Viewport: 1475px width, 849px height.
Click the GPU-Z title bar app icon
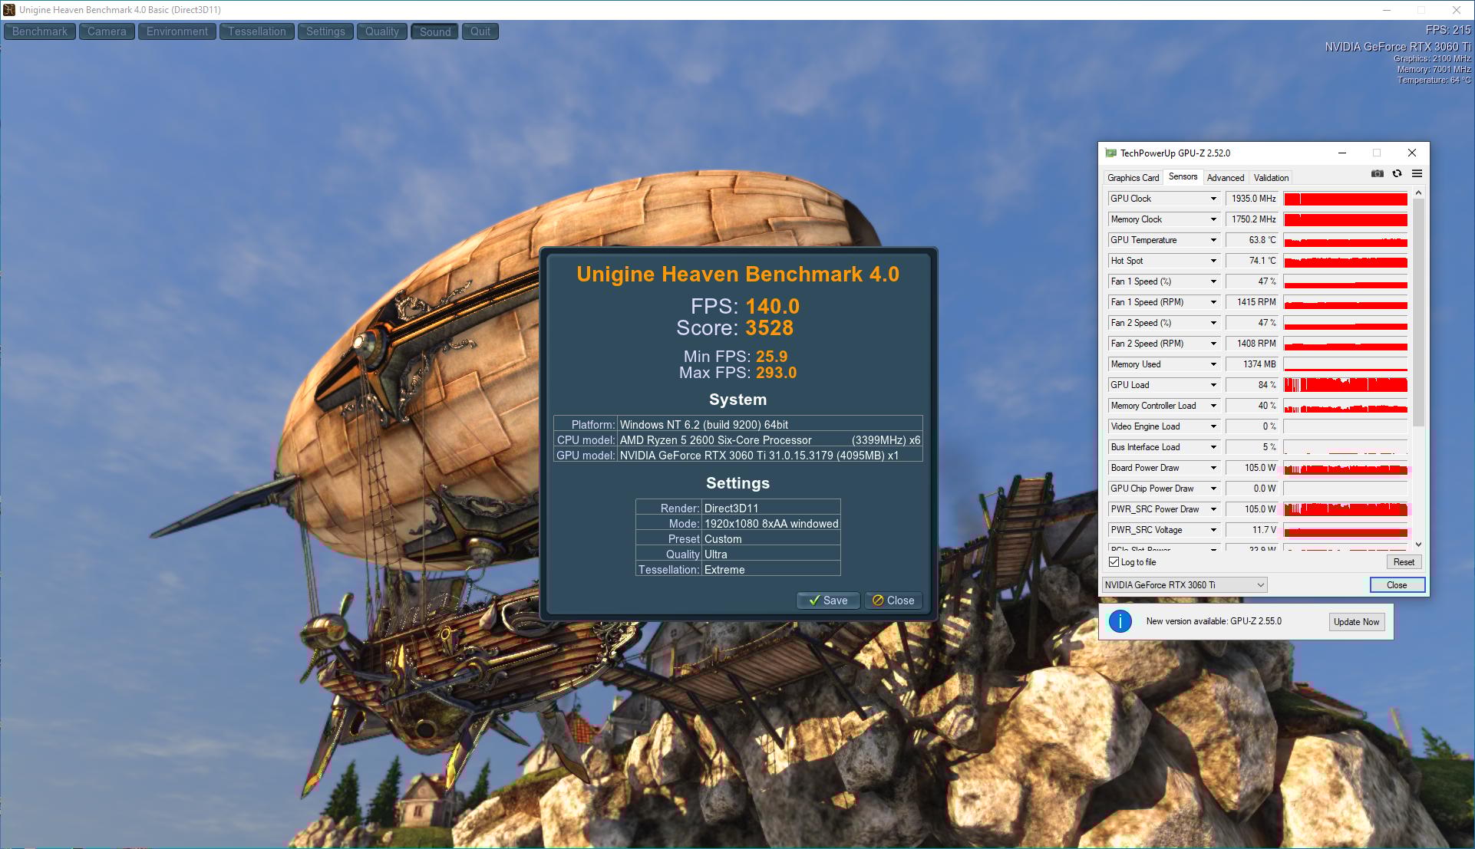(1110, 153)
